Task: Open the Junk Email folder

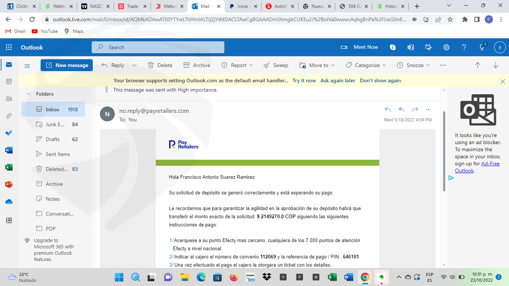Action: [x=53, y=124]
